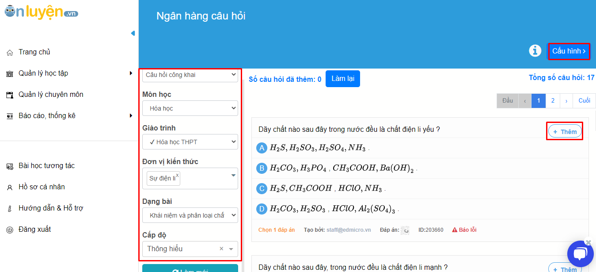Expand the Báo cáo, thống kê submenu arrow
Image resolution: width=596 pixels, height=272 pixels.
(131, 115)
